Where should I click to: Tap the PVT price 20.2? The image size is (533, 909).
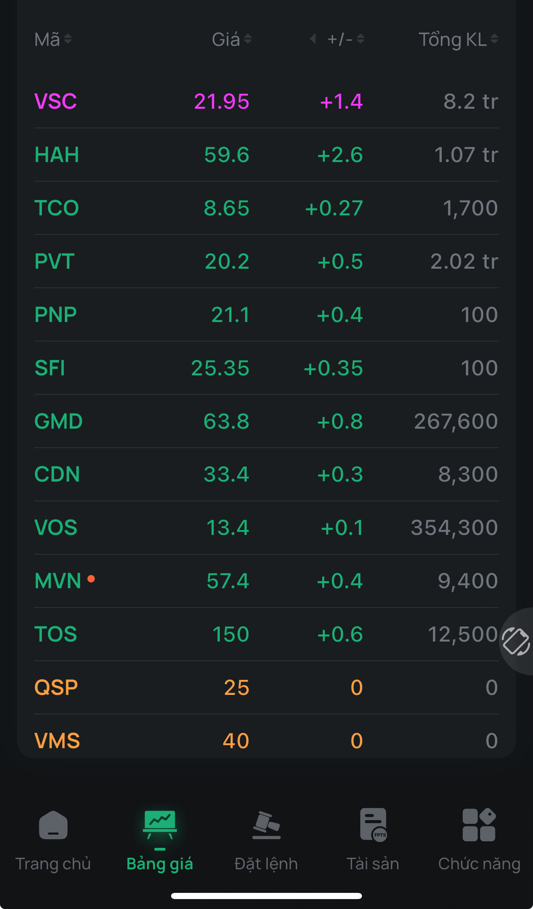[x=227, y=261]
